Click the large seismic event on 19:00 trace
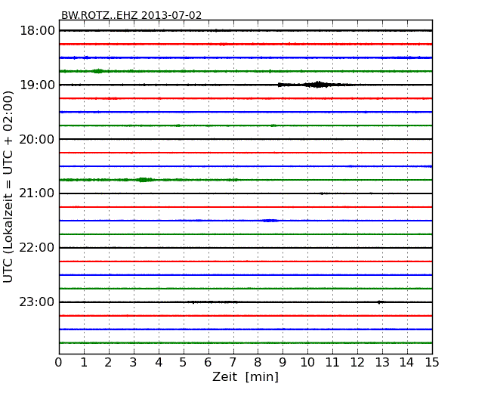Image resolution: width=491 pixels, height=393 pixels. [317, 85]
